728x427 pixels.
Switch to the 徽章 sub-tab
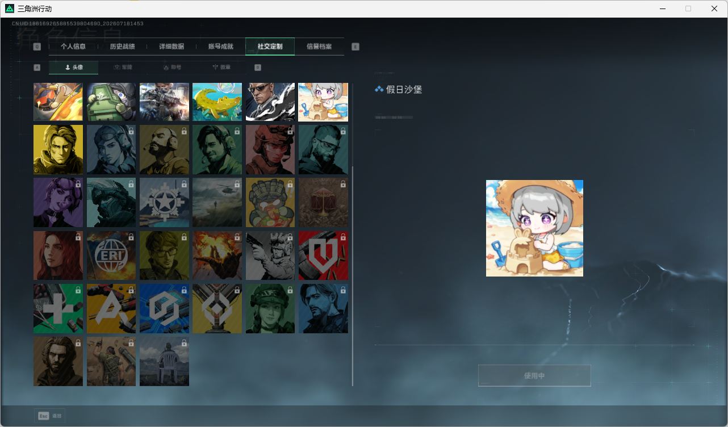click(x=221, y=68)
